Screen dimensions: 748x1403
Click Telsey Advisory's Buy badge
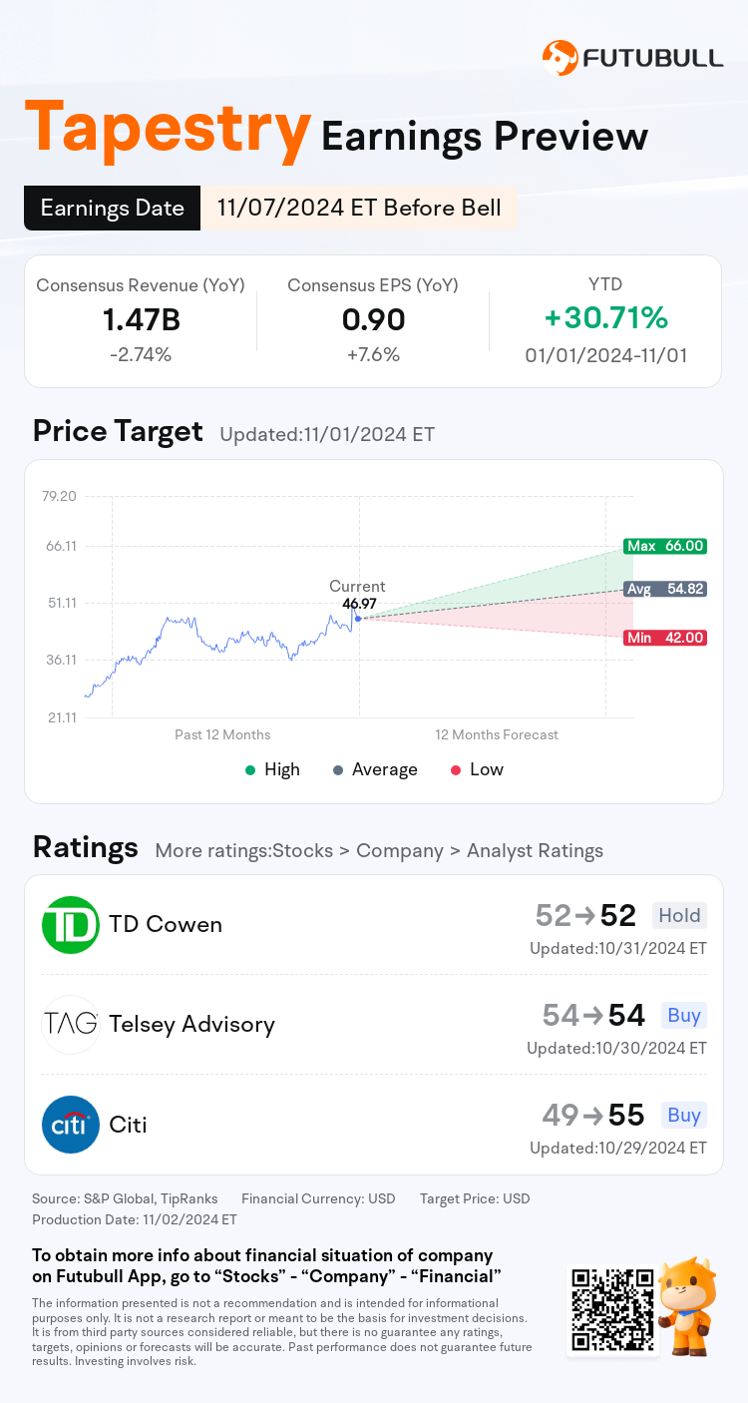[684, 1015]
